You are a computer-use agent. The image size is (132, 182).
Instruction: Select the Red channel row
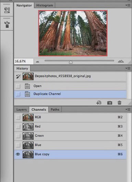[x=70, y=126]
